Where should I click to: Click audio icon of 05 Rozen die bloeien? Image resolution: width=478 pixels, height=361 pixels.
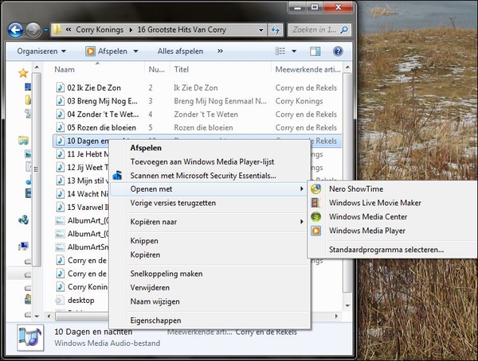(61, 127)
